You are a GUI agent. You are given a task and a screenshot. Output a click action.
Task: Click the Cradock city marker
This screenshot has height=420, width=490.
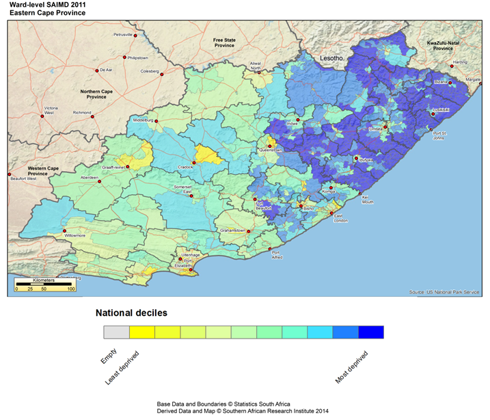pos(194,163)
